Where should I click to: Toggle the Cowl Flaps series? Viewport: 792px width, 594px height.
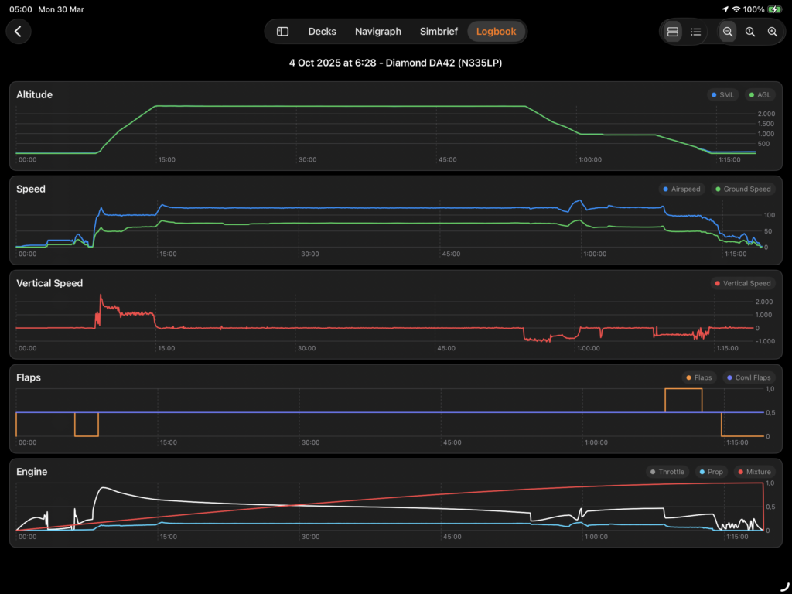click(748, 378)
